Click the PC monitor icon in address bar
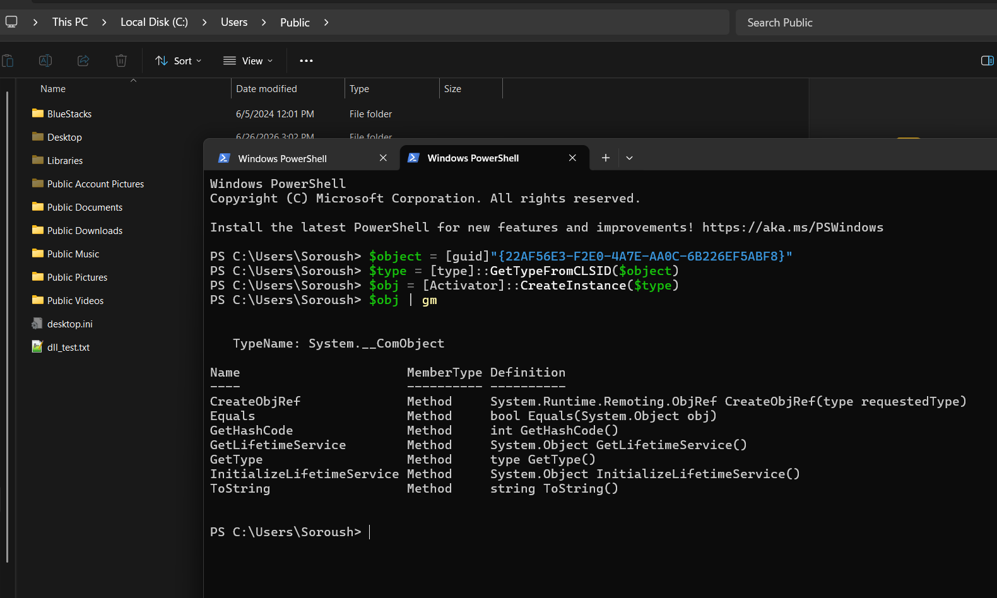 click(11, 22)
